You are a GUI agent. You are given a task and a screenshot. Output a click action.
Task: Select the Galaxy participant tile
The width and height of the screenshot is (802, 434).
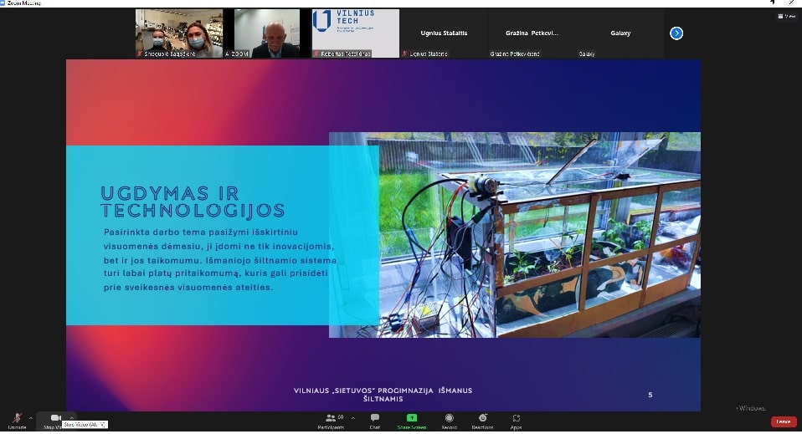click(619, 33)
